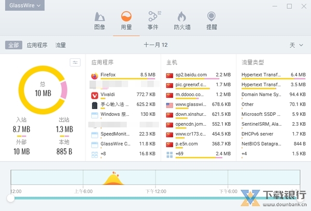The height and width of the screenshot is (211, 311).
Task: Select the 用量 usage tab
Action: tap(126, 21)
